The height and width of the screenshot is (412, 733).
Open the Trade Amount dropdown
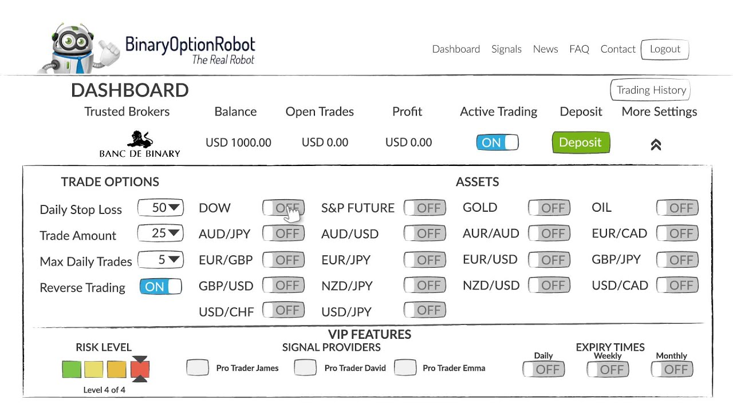tap(160, 233)
